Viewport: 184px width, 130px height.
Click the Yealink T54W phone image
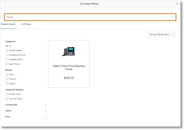click(x=69, y=51)
